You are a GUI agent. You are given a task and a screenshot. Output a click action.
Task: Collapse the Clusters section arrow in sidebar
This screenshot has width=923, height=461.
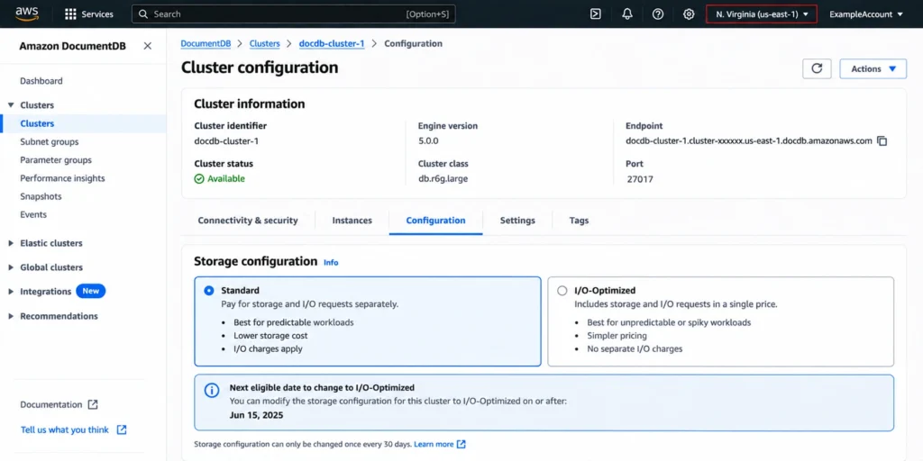pos(11,105)
